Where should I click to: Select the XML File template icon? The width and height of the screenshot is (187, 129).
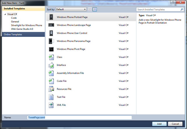(51, 105)
